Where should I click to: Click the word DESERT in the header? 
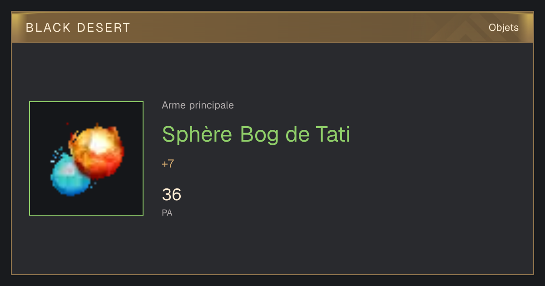point(104,28)
